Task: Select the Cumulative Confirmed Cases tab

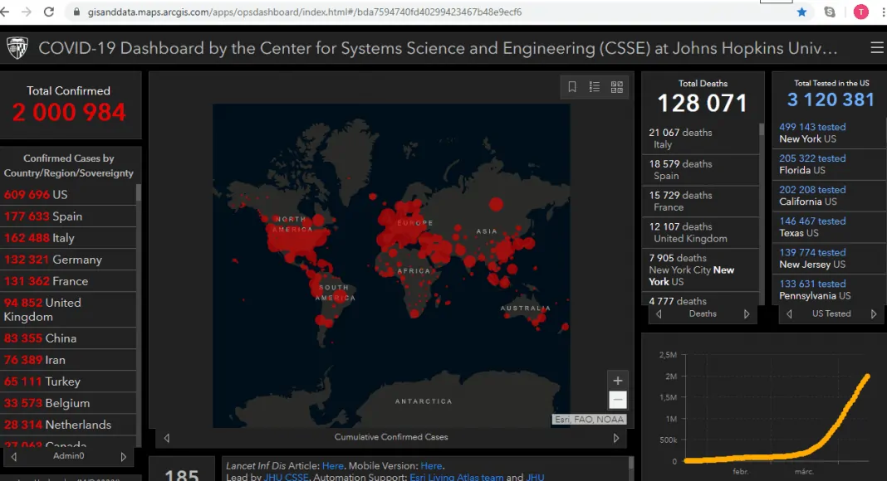Action: (391, 437)
